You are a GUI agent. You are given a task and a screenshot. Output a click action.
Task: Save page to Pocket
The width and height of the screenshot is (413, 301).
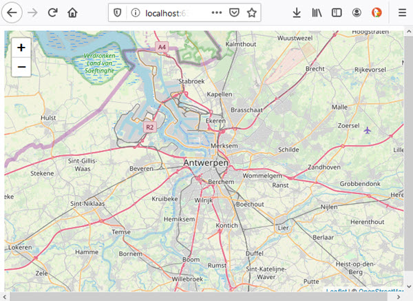(x=234, y=12)
